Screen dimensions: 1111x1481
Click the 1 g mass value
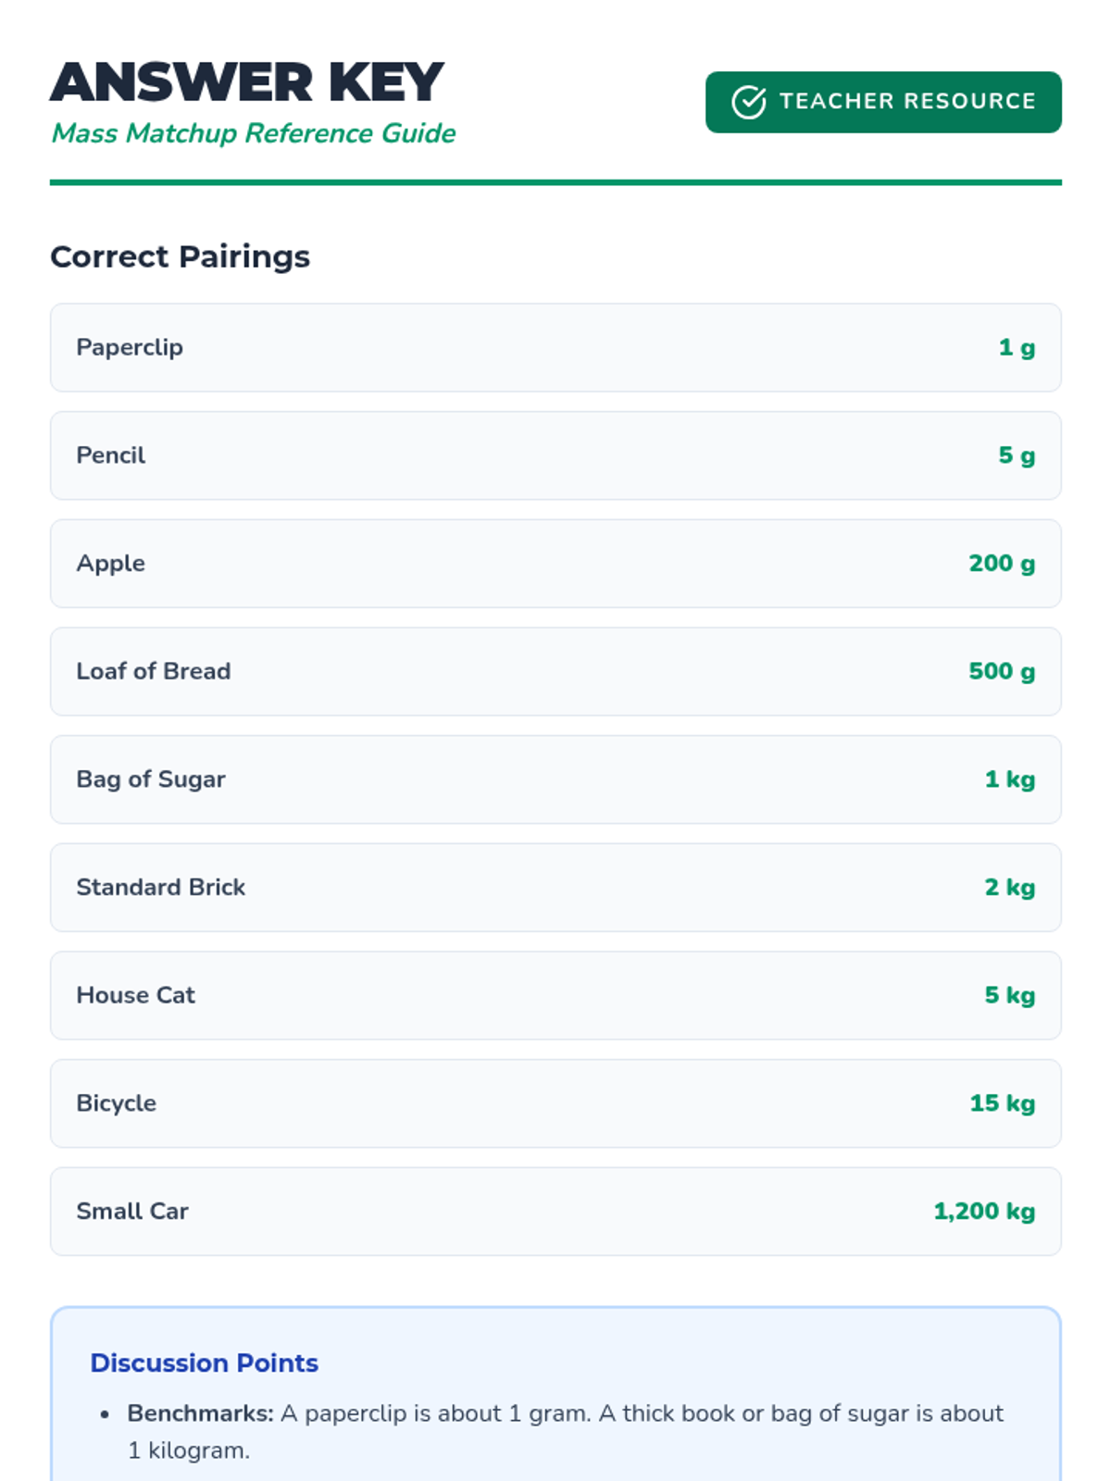point(1016,348)
